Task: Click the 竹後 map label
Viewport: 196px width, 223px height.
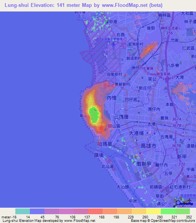Action: [x=175, y=40]
